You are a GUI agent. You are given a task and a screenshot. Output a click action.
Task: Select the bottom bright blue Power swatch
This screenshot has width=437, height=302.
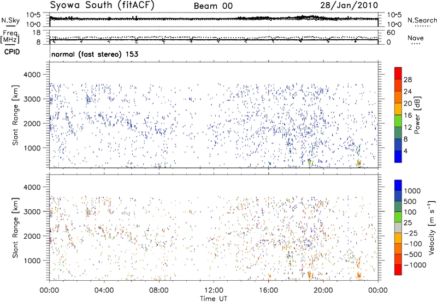(x=398, y=156)
